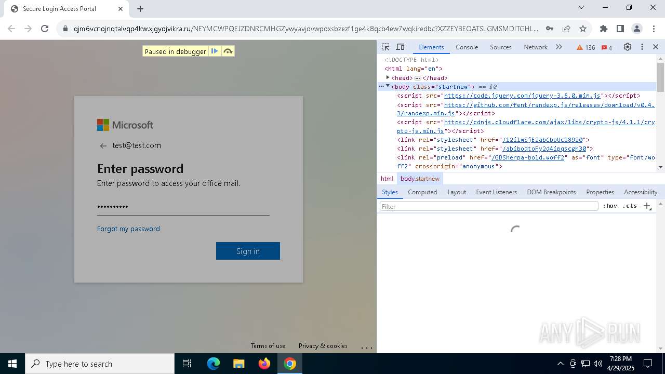
Task: Click the browser Forward arrow
Action: 28,29
